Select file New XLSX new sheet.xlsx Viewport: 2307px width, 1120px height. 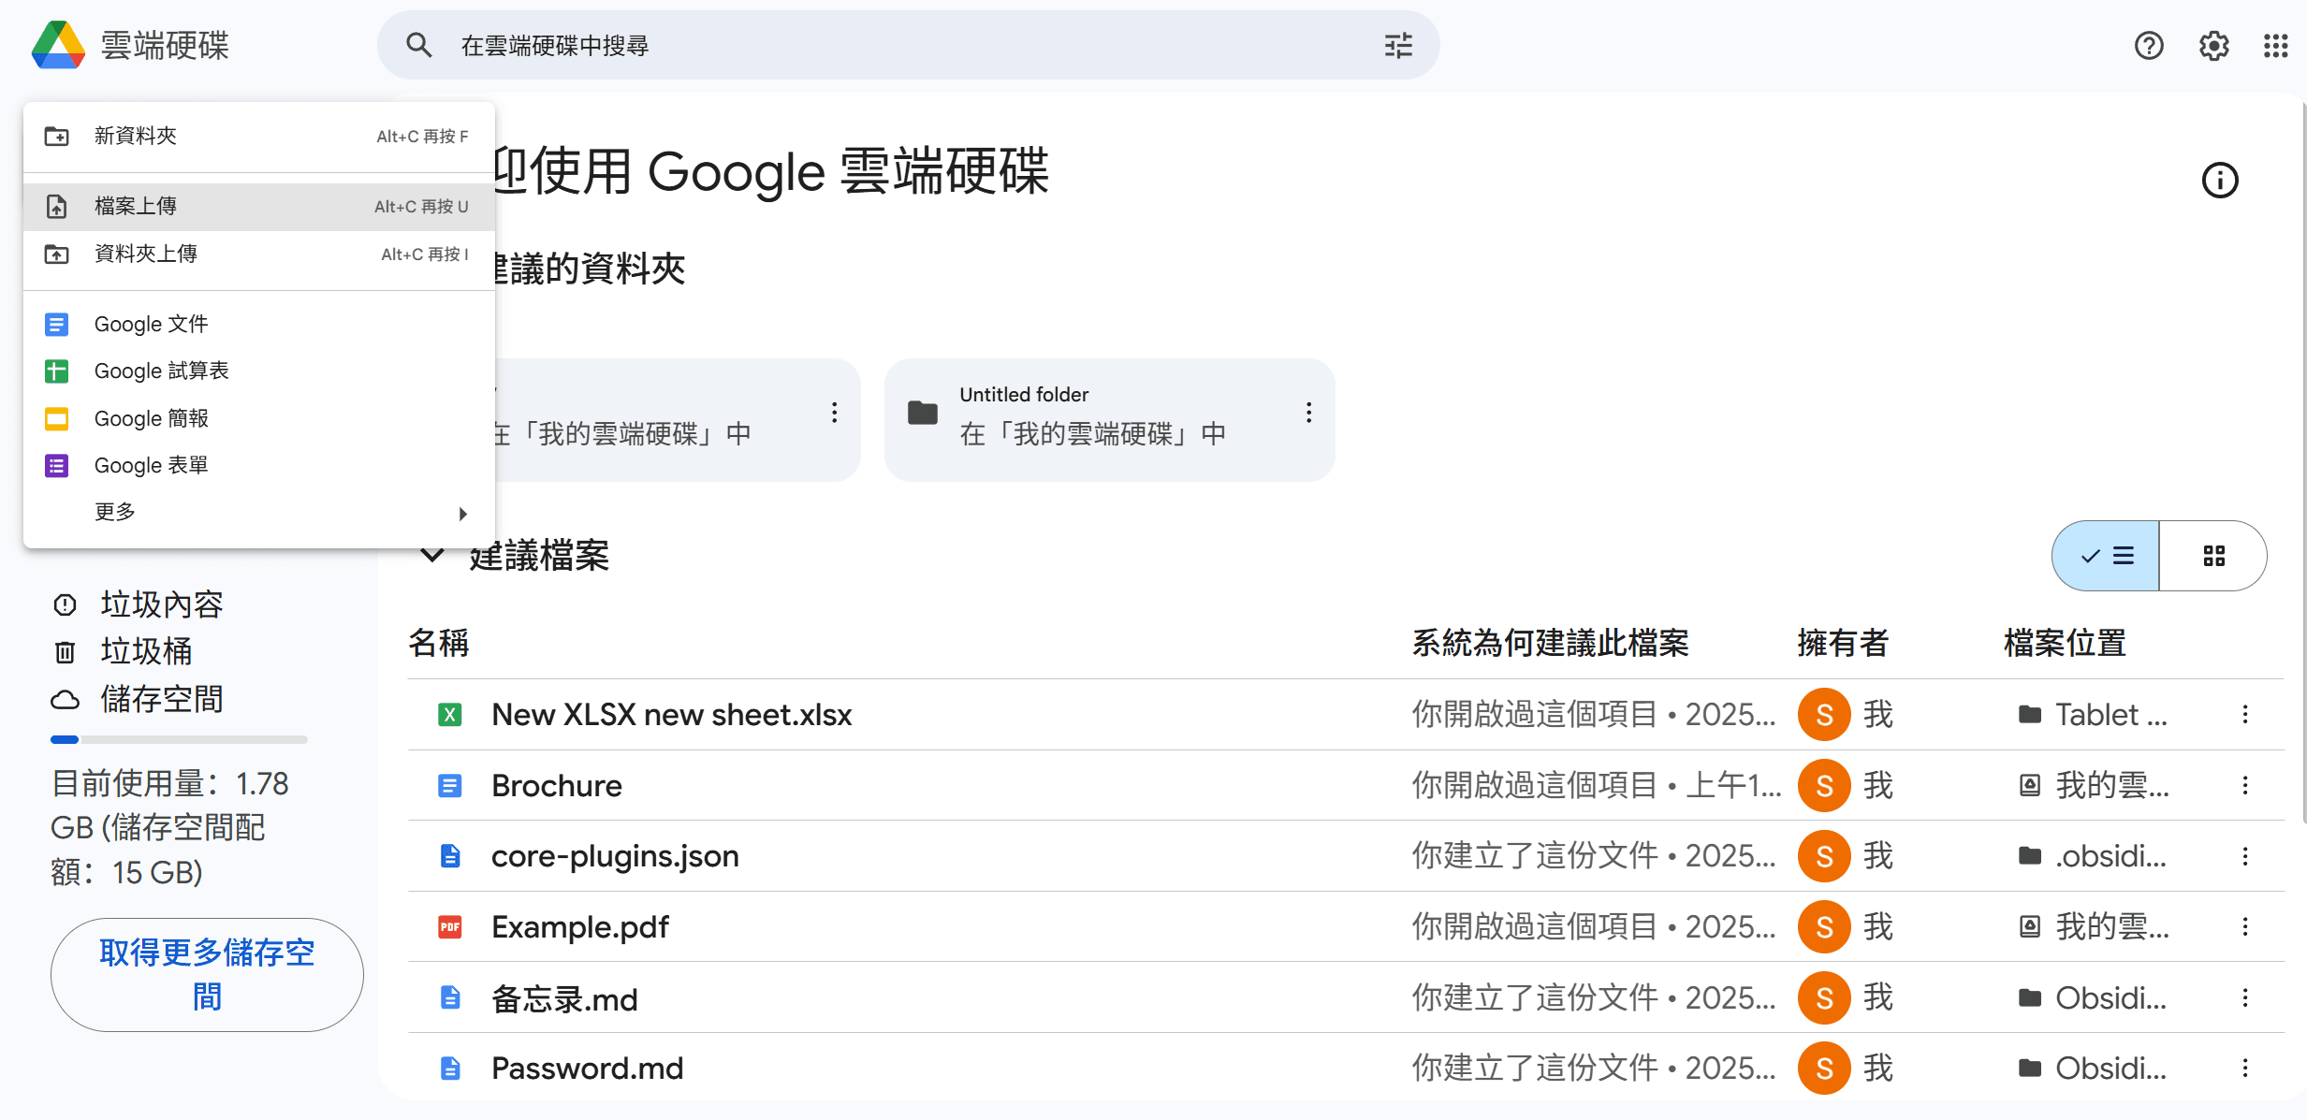click(672, 715)
